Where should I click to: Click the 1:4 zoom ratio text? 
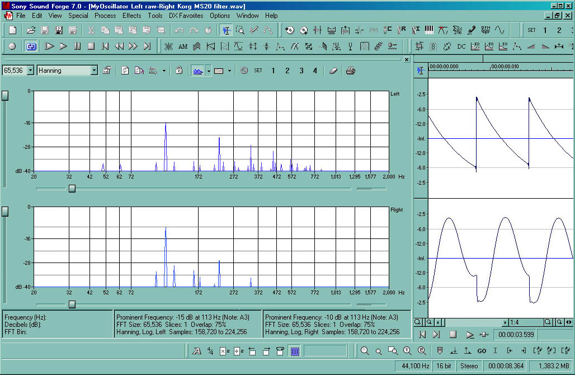pos(515,322)
